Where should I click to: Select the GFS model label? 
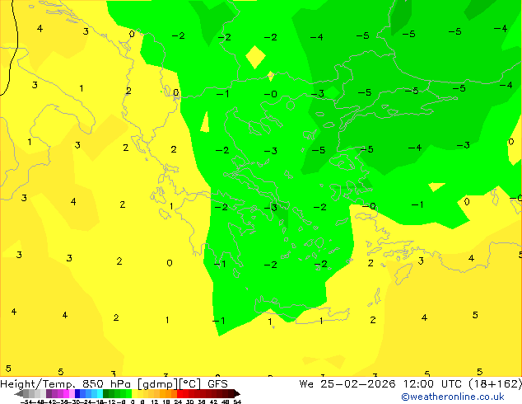pos(217,384)
